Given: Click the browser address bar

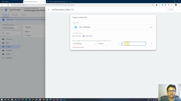Looking at the screenshot, I should click(x=81, y=5).
